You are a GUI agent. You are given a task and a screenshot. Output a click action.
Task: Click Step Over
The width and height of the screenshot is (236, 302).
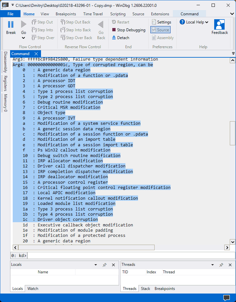pos(43,38)
